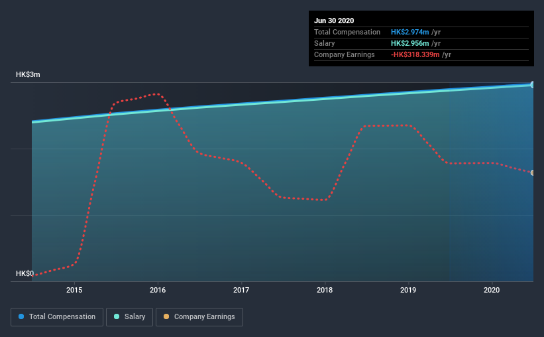The image size is (544, 337).
Task: Click the 2019 x-axis label
Action: (408, 290)
